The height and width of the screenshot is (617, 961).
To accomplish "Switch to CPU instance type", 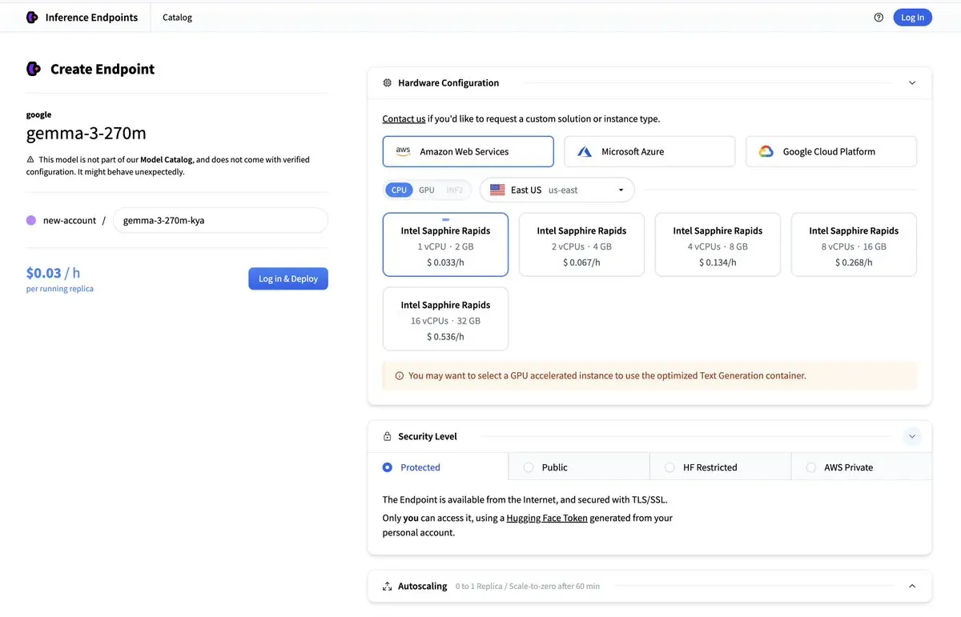I will 399,190.
